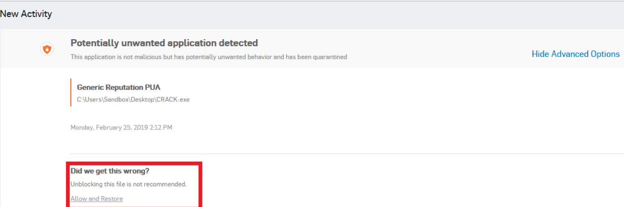
Task: Click the orange bar beside the detection name
Action: coord(71,93)
